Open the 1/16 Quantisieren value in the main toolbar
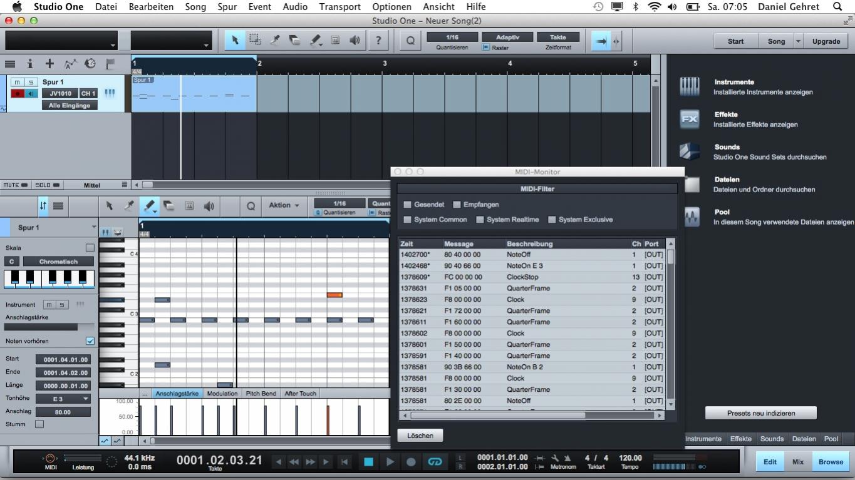 [452, 38]
